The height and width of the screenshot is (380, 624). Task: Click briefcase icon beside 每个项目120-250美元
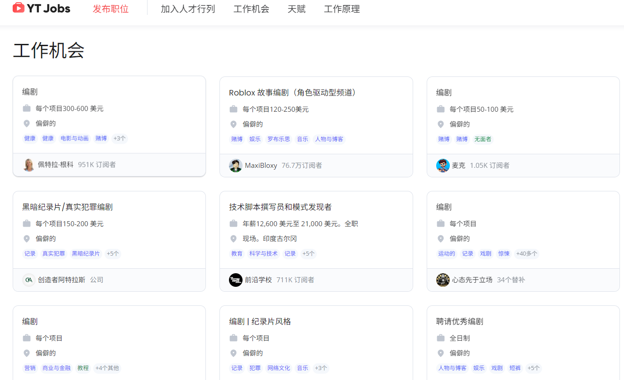233,109
